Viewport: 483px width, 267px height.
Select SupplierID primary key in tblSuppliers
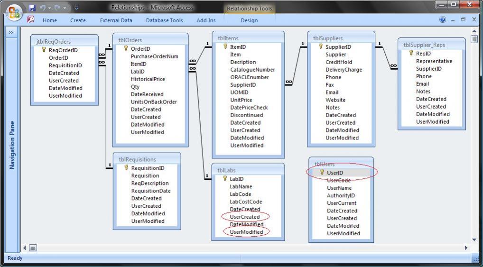click(x=338, y=47)
